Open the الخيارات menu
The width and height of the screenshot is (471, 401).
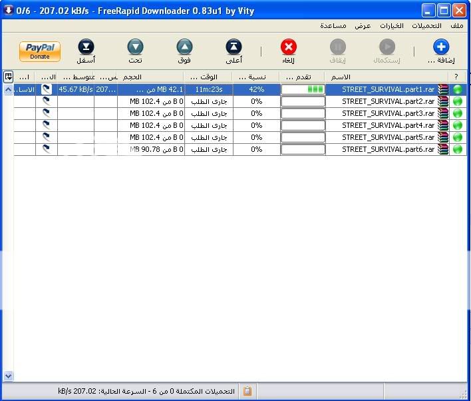click(x=392, y=26)
